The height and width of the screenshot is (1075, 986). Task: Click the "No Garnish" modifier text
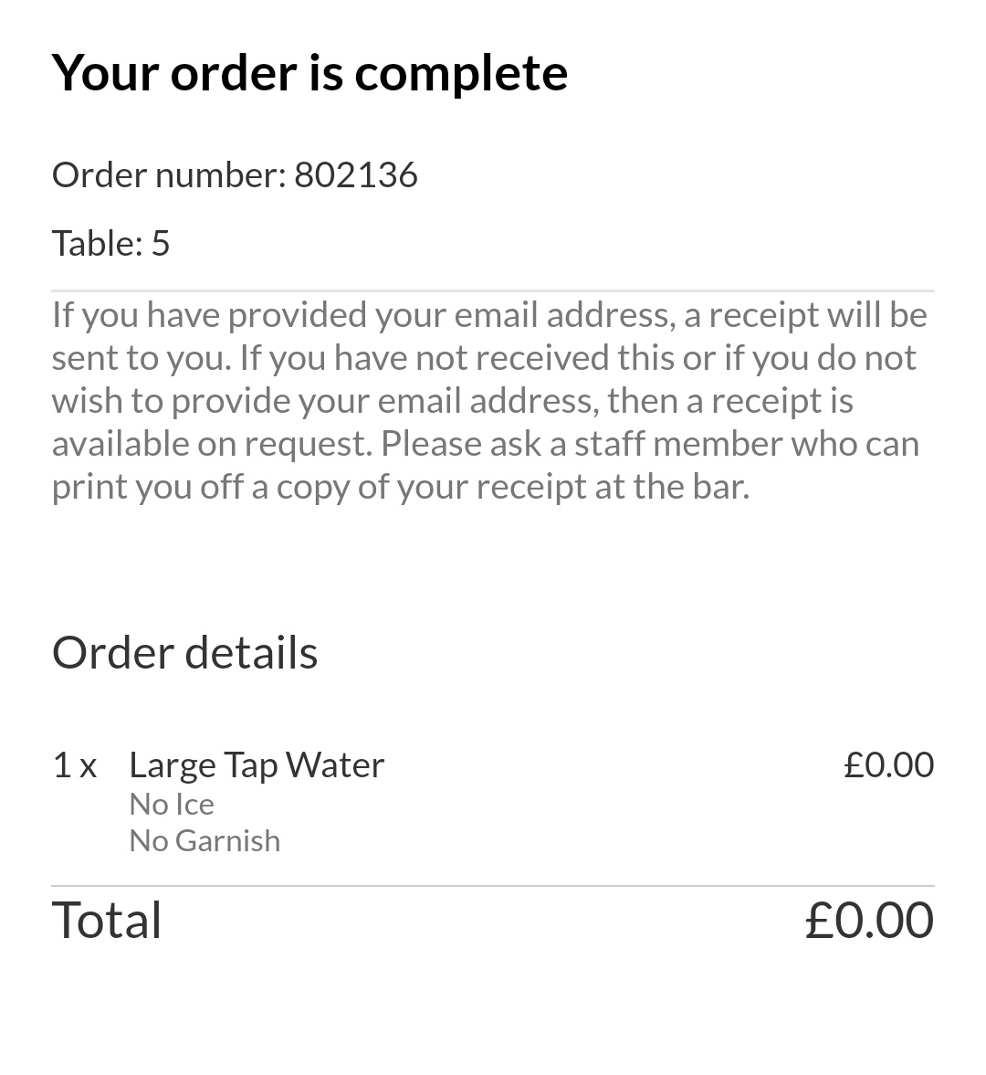pos(205,840)
